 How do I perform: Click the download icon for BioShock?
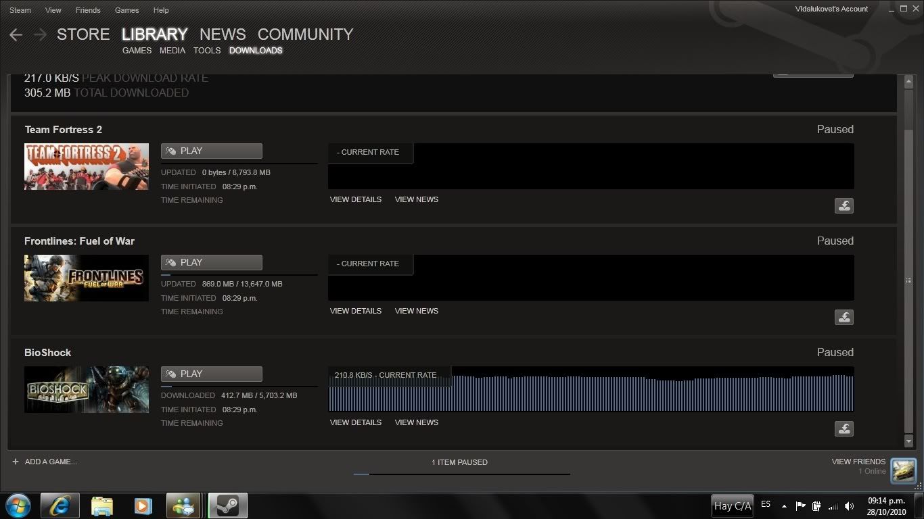coord(844,429)
